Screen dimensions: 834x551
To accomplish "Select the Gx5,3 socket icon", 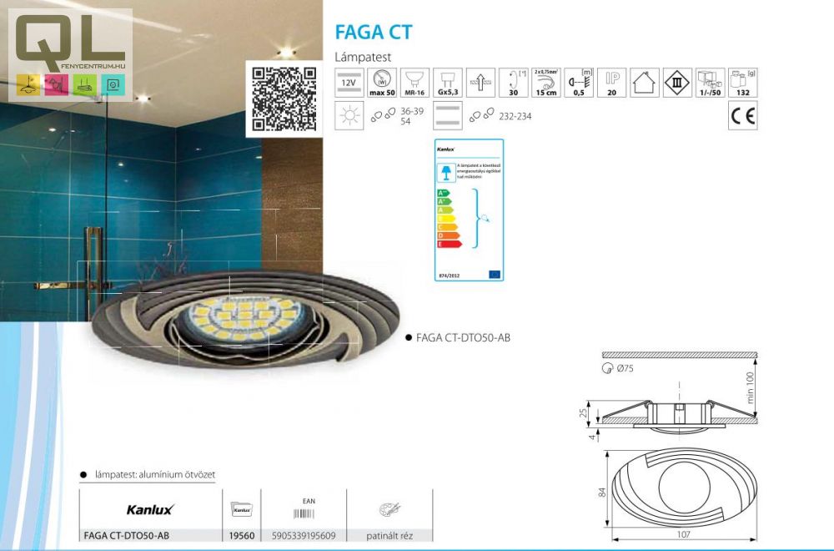I will pyautogui.click(x=448, y=83).
